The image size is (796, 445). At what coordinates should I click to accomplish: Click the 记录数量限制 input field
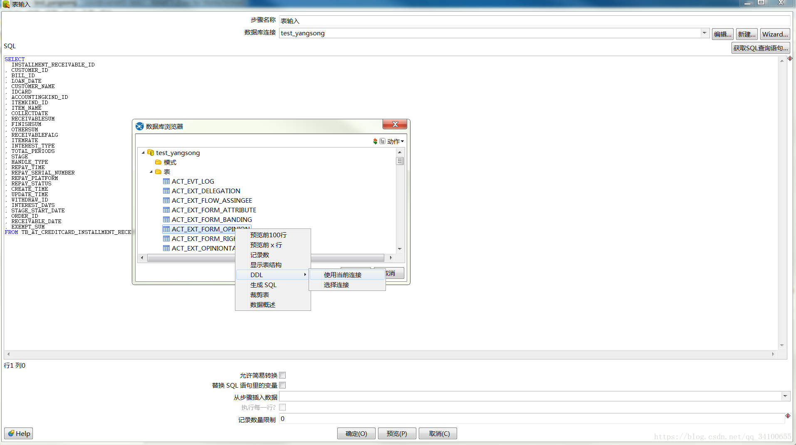532,418
